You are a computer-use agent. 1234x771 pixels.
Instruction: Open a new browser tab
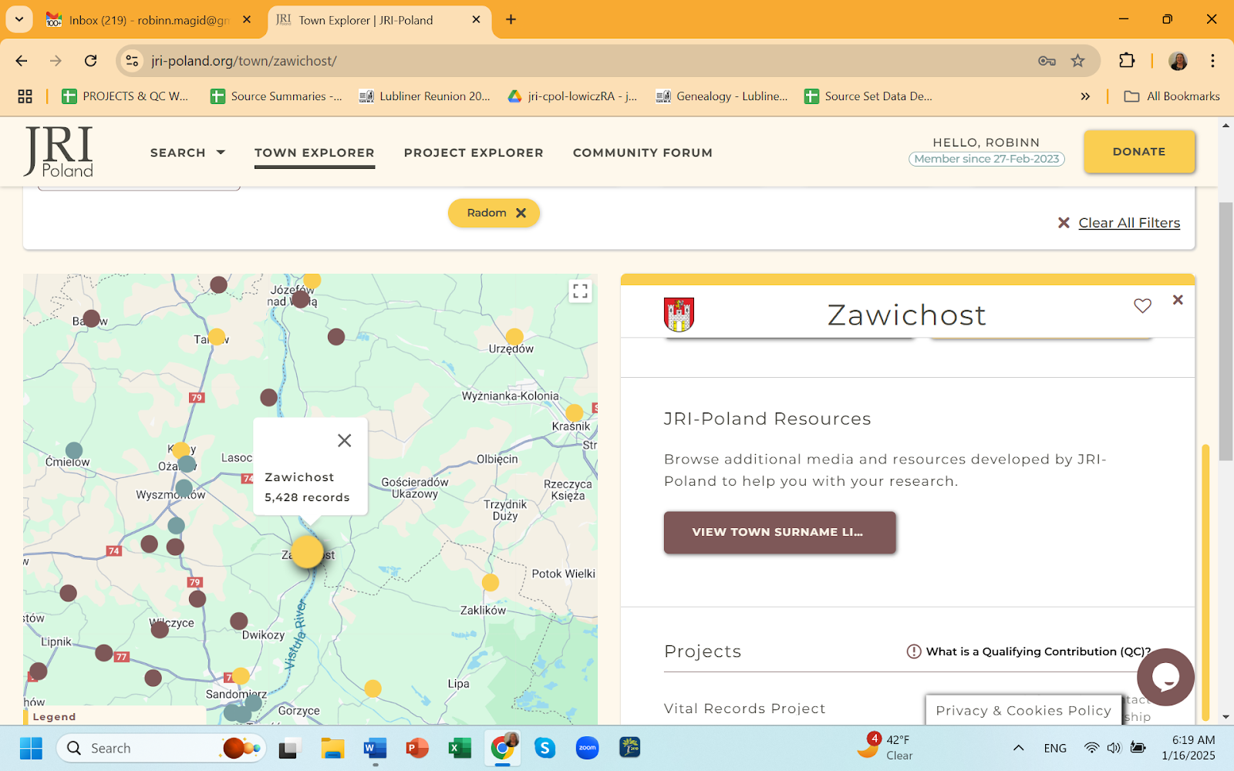pos(511,20)
